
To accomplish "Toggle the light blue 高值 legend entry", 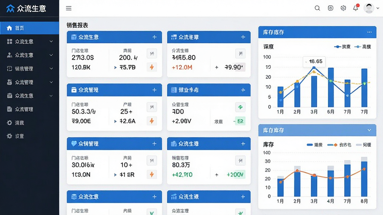I will pyautogui.click(x=363, y=47).
